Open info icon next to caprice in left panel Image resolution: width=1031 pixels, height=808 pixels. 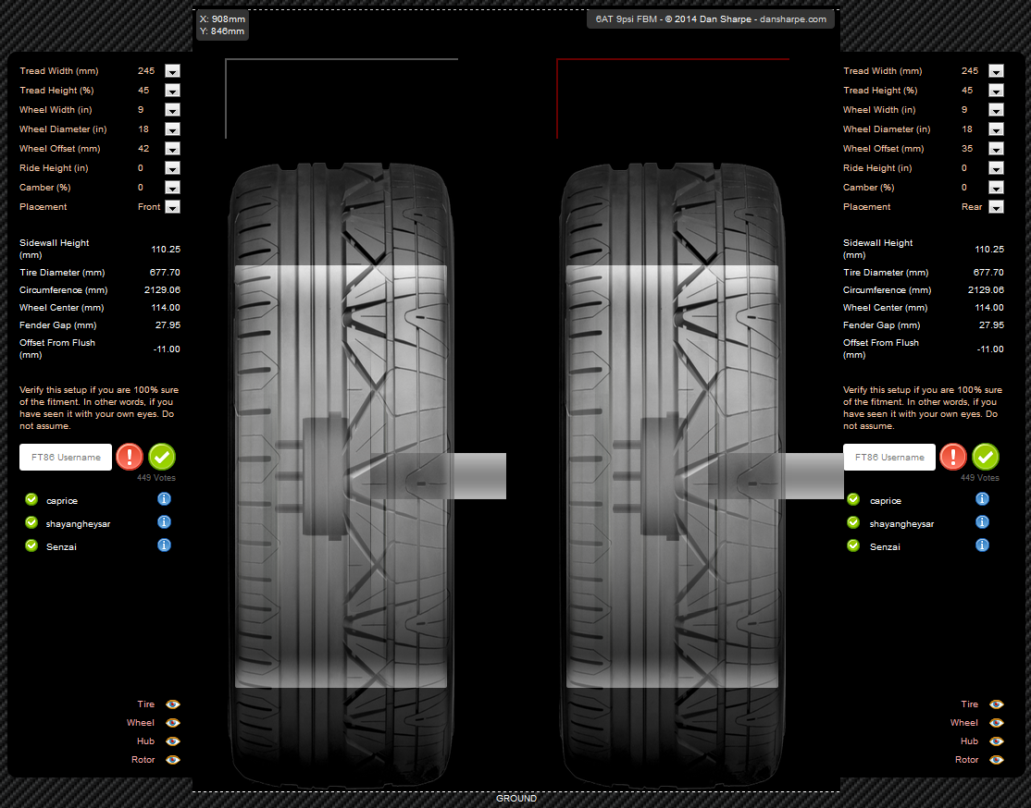click(x=165, y=499)
